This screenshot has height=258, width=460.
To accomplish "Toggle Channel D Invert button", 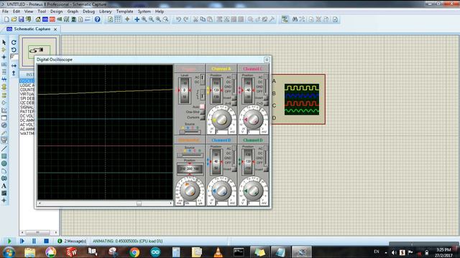I will tap(266, 169).
